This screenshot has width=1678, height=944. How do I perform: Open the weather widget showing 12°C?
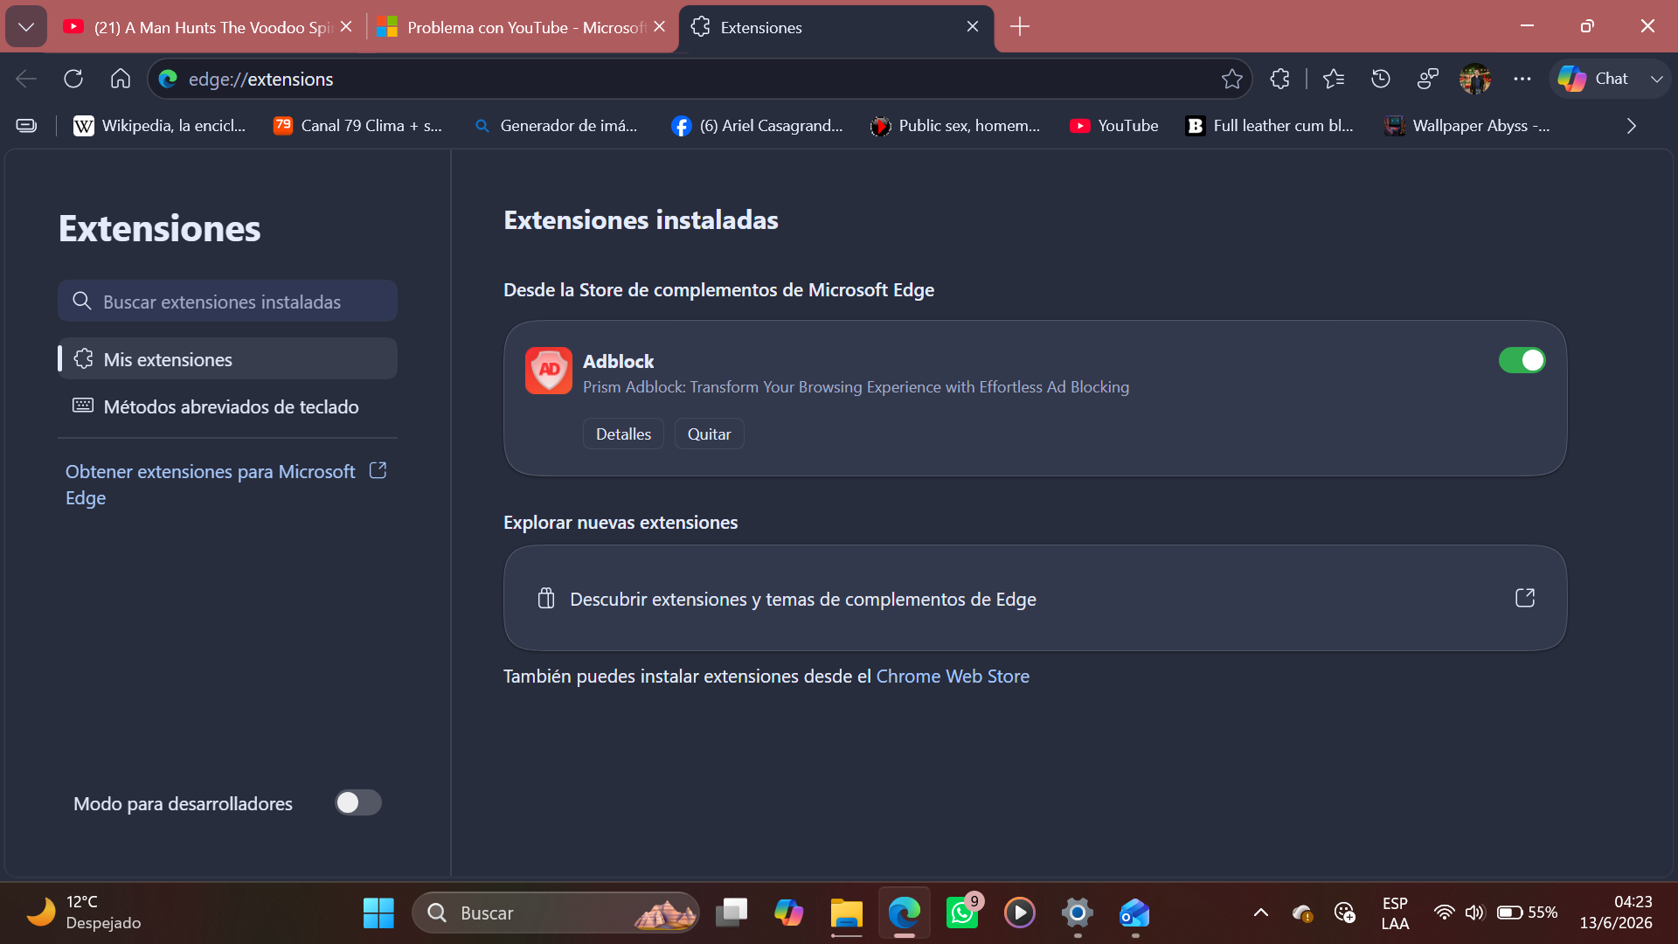(84, 913)
